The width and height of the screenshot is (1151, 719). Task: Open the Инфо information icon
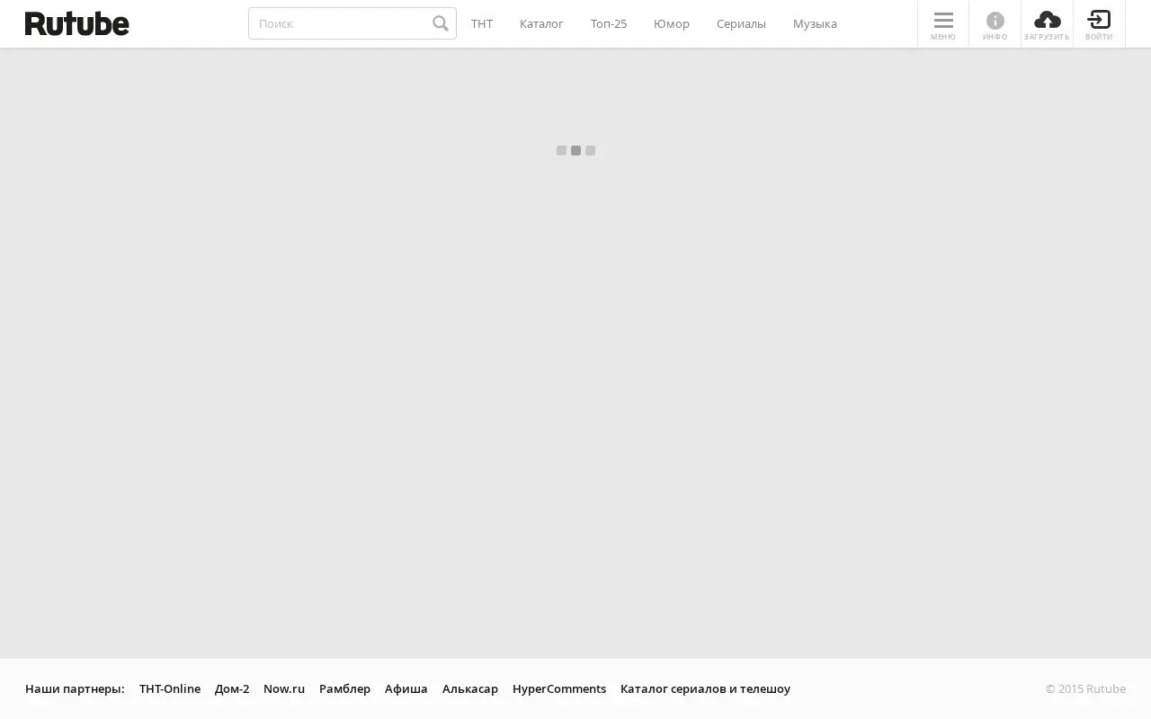[995, 24]
